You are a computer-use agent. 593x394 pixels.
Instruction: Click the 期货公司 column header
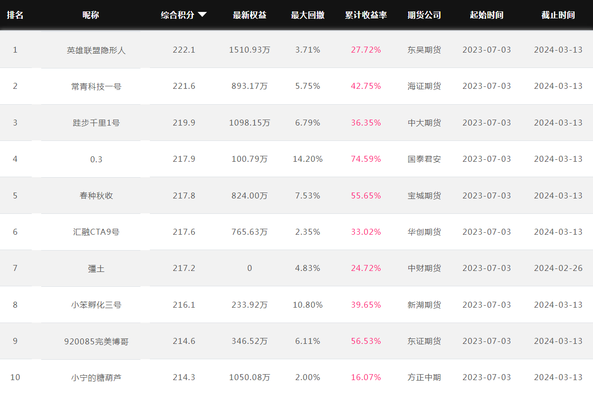pos(424,15)
